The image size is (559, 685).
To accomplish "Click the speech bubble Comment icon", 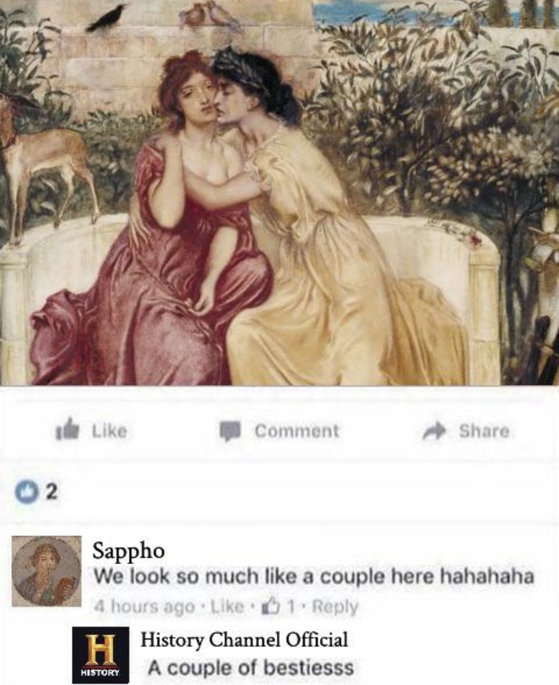I will point(230,431).
